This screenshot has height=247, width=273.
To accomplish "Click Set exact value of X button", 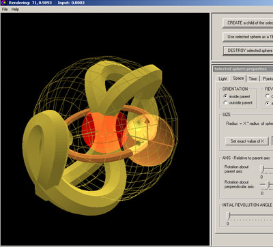I will [247, 141].
